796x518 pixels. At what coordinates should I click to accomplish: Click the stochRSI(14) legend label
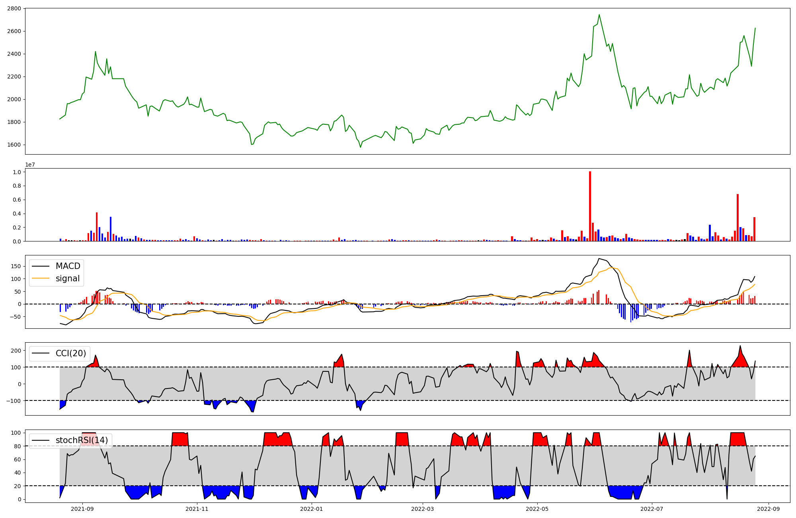[82, 440]
